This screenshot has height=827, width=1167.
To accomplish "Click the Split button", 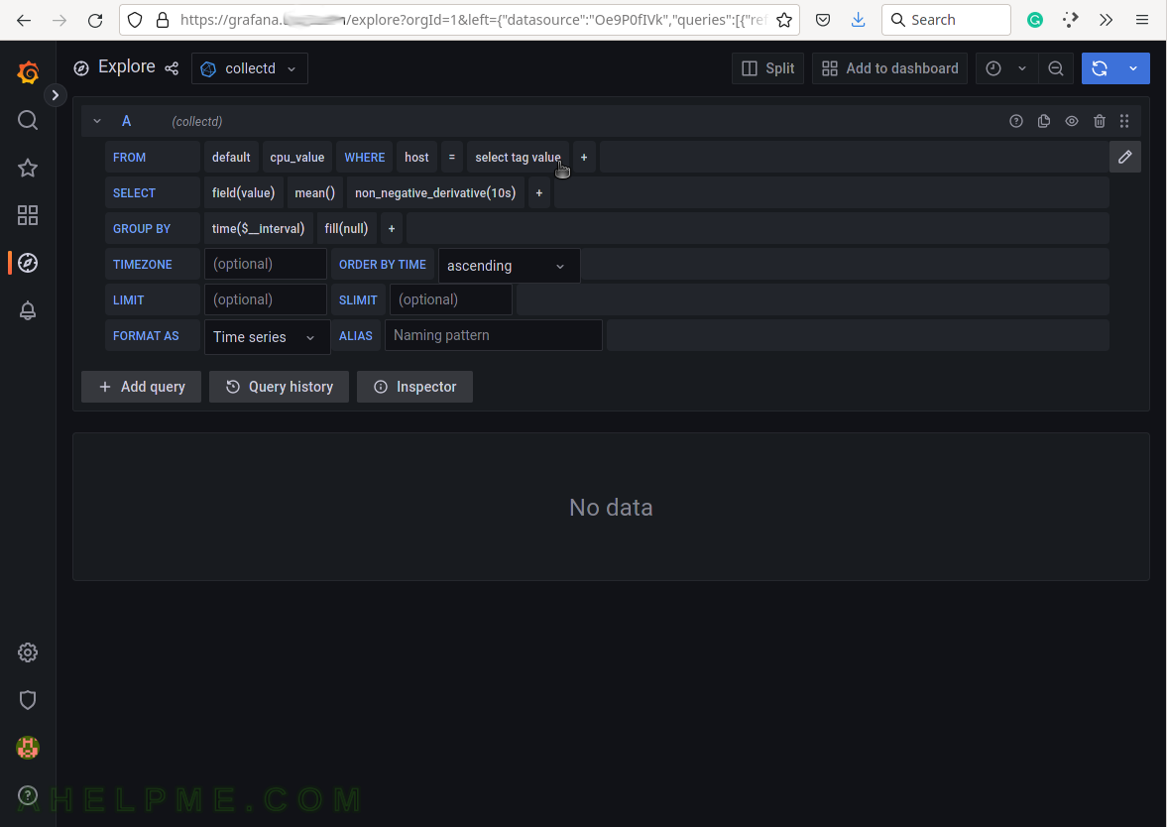I will coord(767,68).
